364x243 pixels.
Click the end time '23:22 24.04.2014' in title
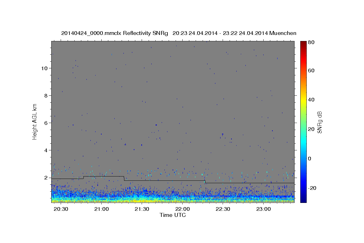[245, 33]
